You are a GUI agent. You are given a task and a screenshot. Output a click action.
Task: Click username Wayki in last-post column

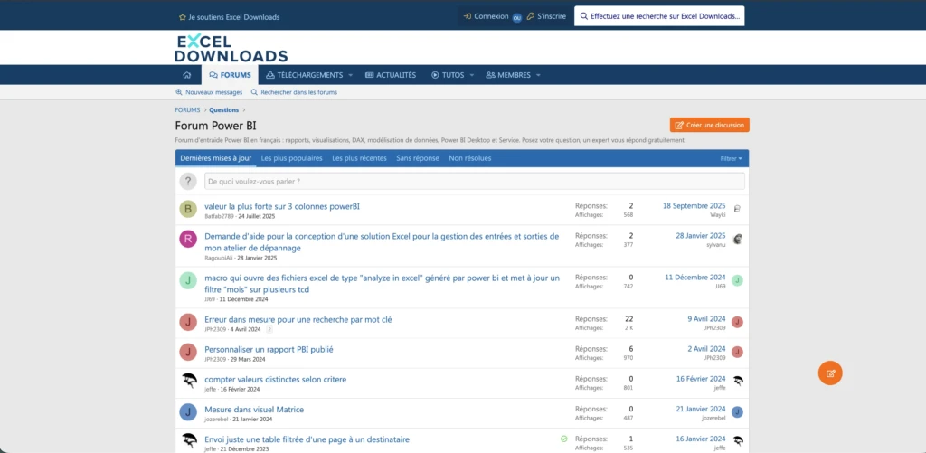[717, 215]
